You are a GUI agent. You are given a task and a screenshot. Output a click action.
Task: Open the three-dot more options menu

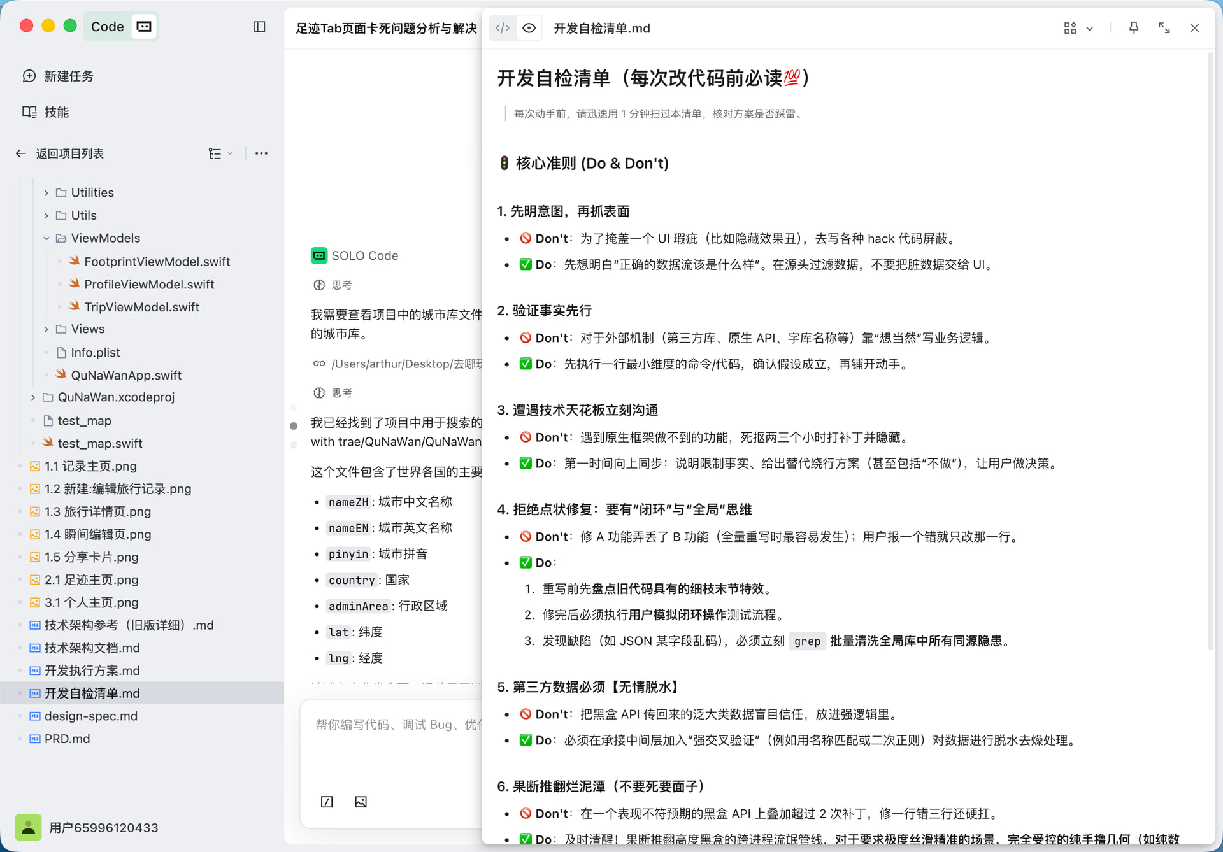pos(261,153)
